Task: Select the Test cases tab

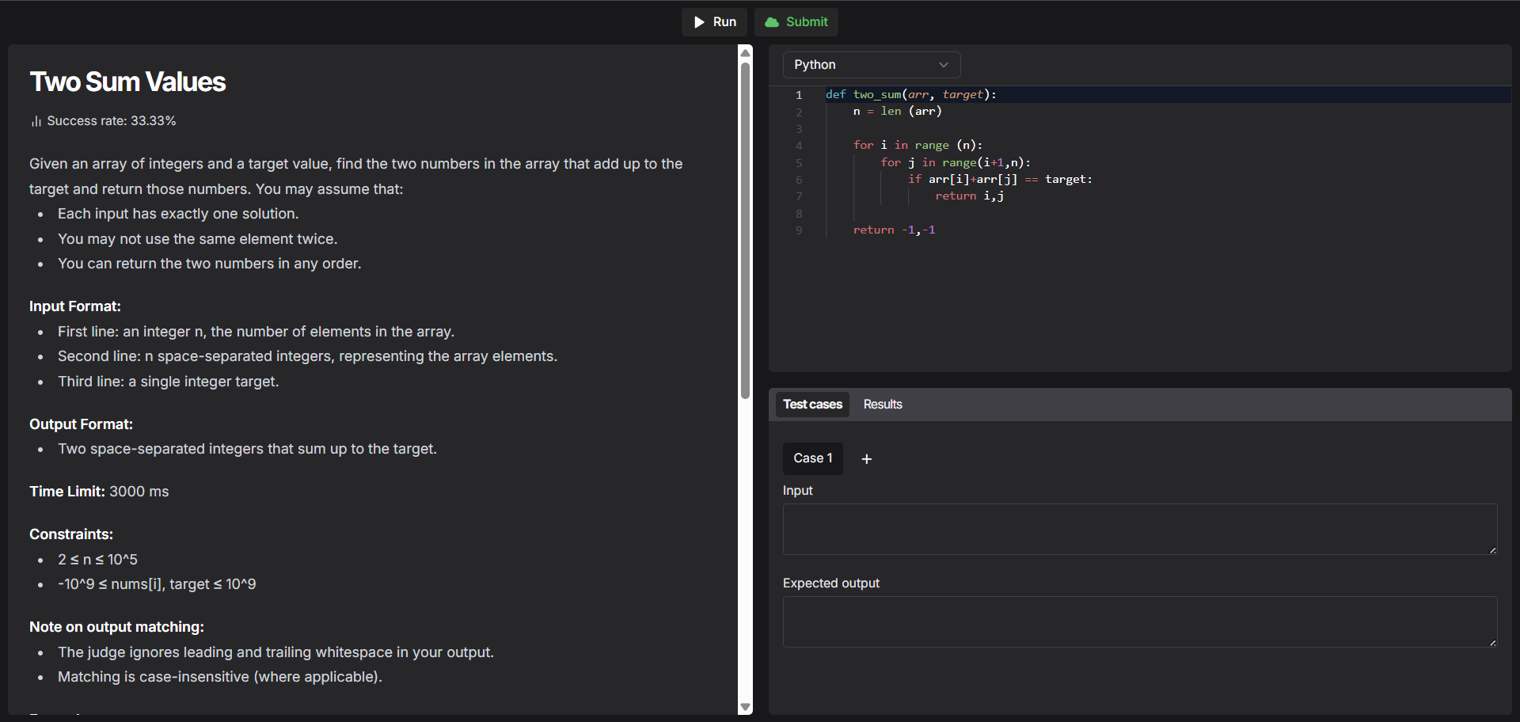Action: coord(812,404)
